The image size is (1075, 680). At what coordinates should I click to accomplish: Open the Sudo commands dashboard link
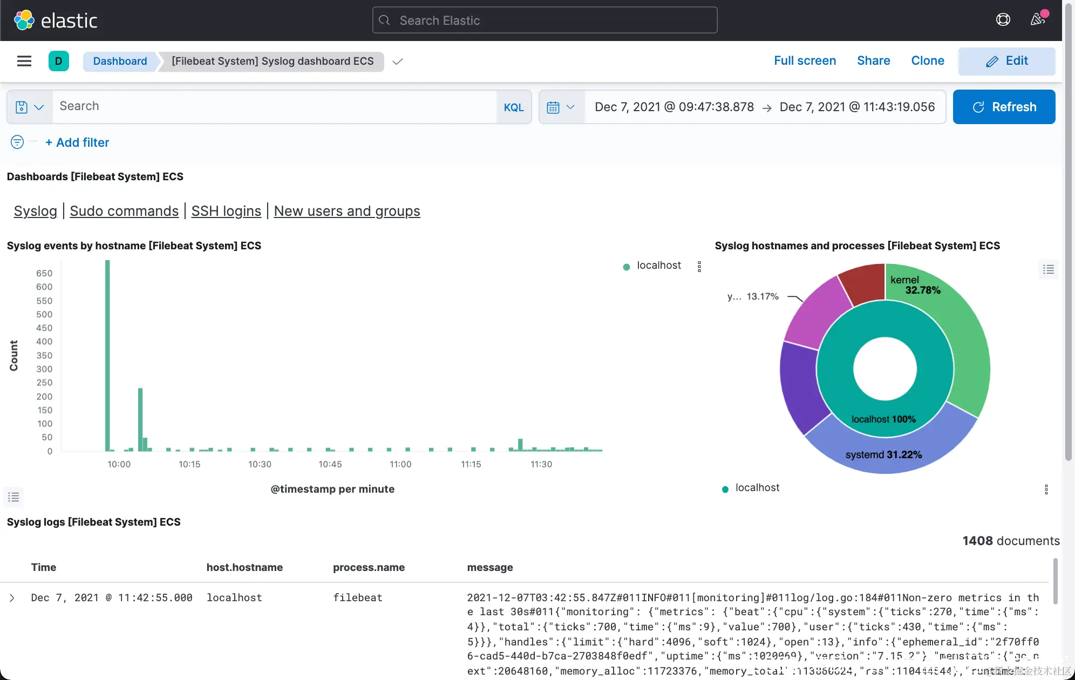pyautogui.click(x=124, y=211)
